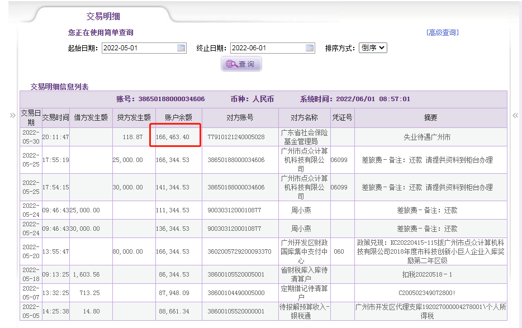Click the 广东省社会保险基金管理局 name cell

[x=304, y=137]
